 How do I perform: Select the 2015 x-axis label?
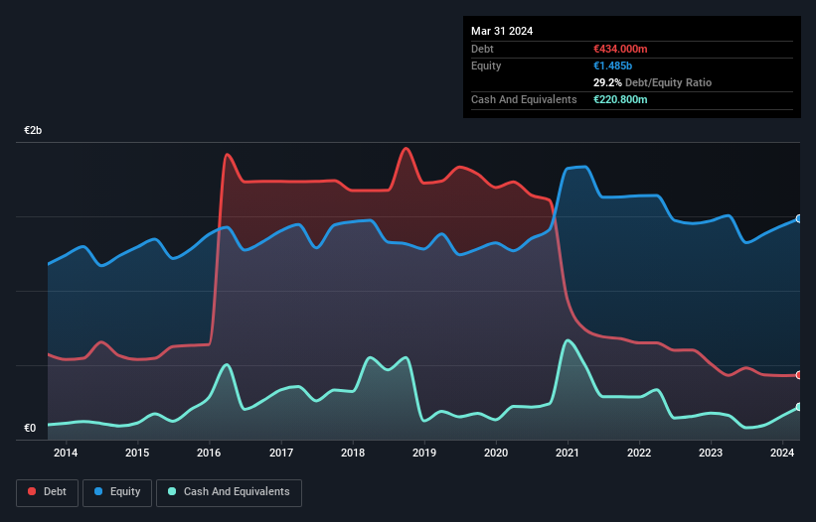137,453
